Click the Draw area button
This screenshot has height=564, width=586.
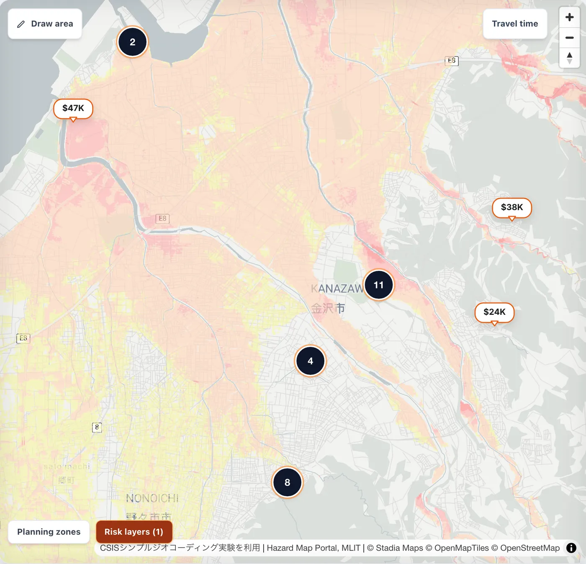coord(45,24)
